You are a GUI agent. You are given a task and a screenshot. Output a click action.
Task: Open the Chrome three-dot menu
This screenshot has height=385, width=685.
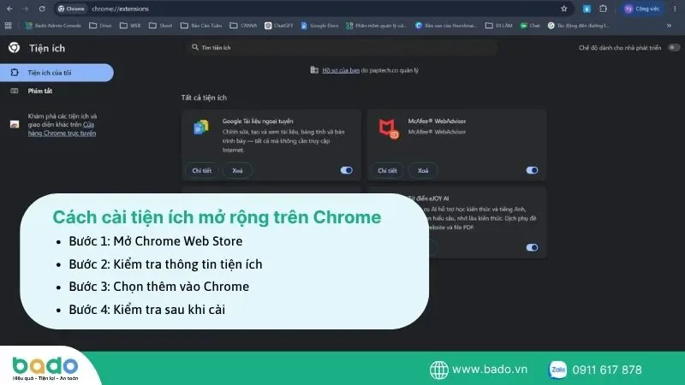pyautogui.click(x=675, y=9)
